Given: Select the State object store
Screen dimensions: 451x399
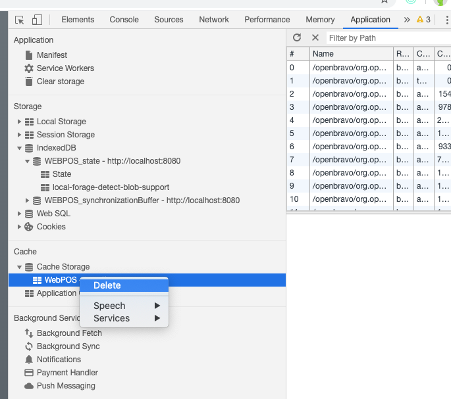Looking at the screenshot, I should [61, 174].
